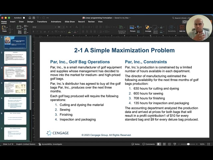
Task: Expand the Saved to my Mac title dropdown
Action: (x=130, y=18)
